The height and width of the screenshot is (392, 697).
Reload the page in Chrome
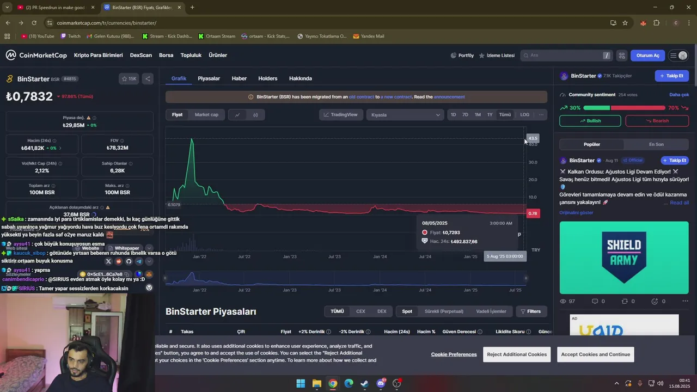34,23
